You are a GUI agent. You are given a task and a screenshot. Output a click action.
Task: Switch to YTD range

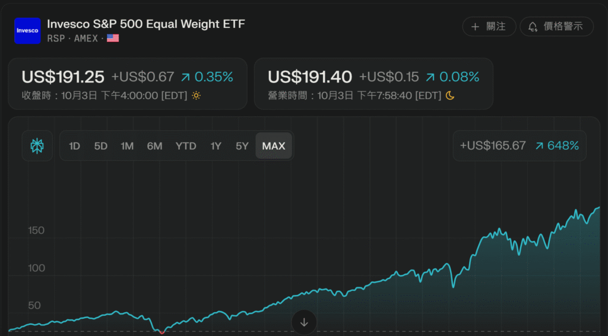tap(186, 146)
